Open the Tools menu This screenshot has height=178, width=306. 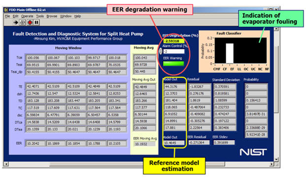[x=40, y=16]
